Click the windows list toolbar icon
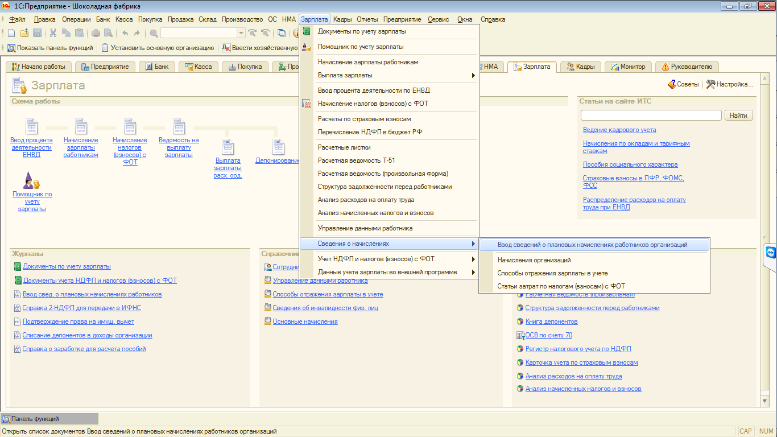The image size is (777, 437). click(282, 33)
